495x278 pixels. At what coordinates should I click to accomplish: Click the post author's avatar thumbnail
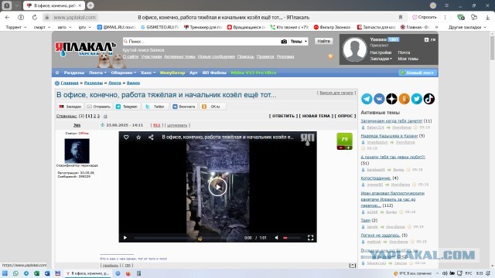click(77, 151)
